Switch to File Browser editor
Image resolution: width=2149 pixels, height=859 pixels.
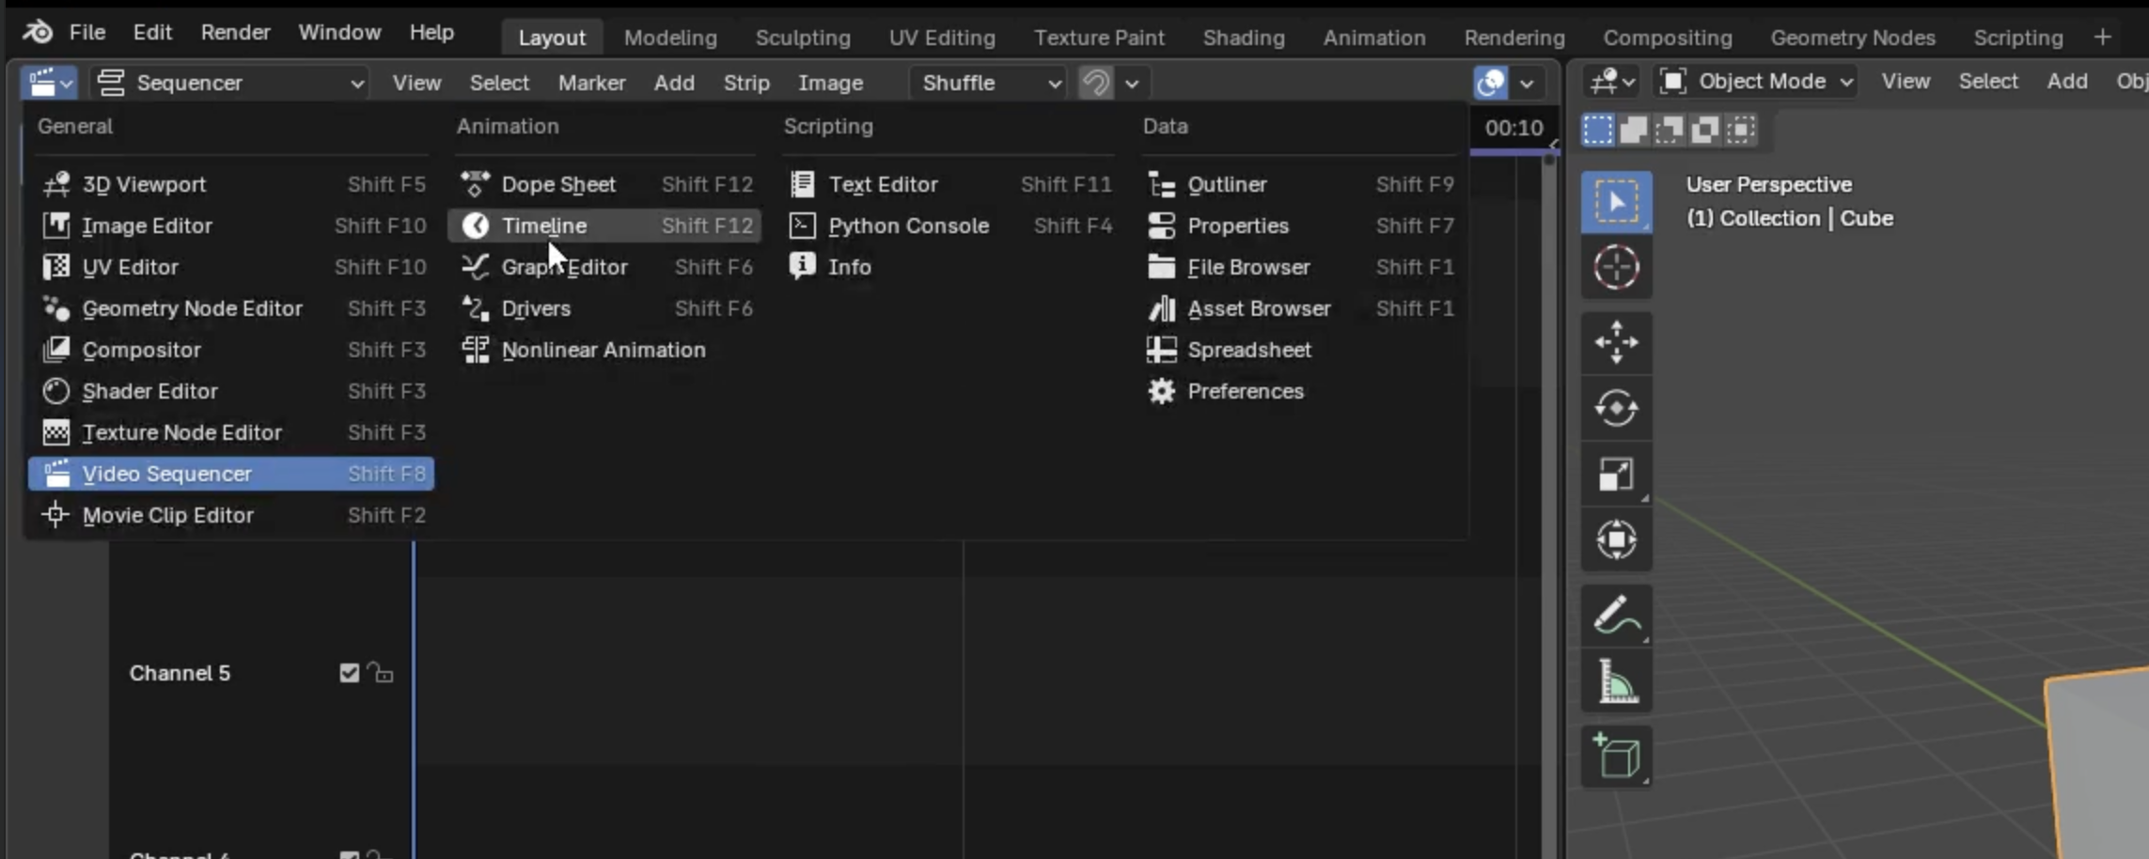click(1300, 267)
